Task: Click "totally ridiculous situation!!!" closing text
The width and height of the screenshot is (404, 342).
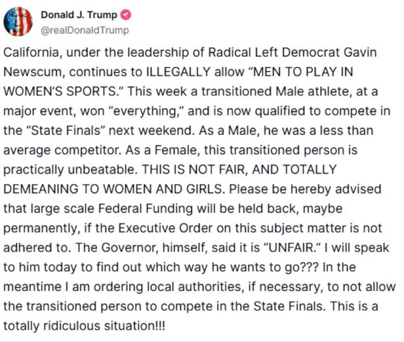Action: point(84,325)
